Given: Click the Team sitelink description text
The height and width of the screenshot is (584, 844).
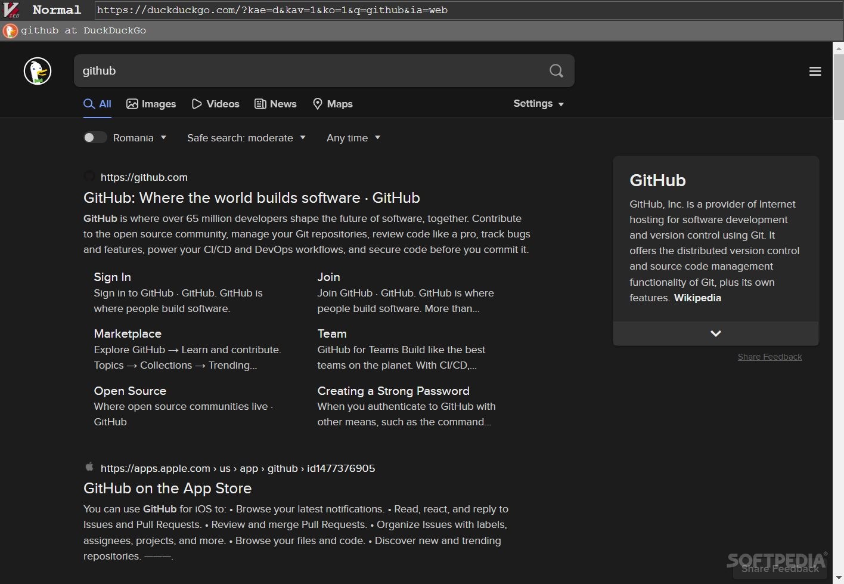Looking at the screenshot, I should [401, 357].
